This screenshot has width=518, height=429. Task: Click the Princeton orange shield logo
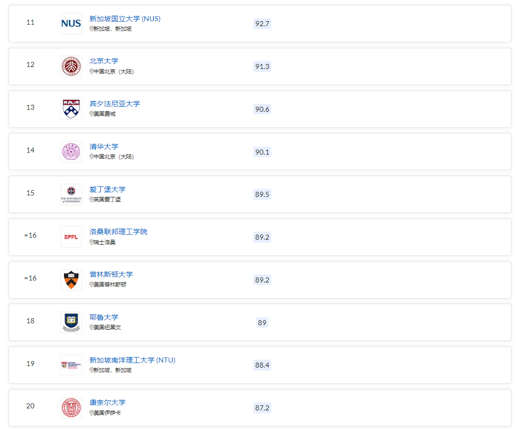click(71, 280)
